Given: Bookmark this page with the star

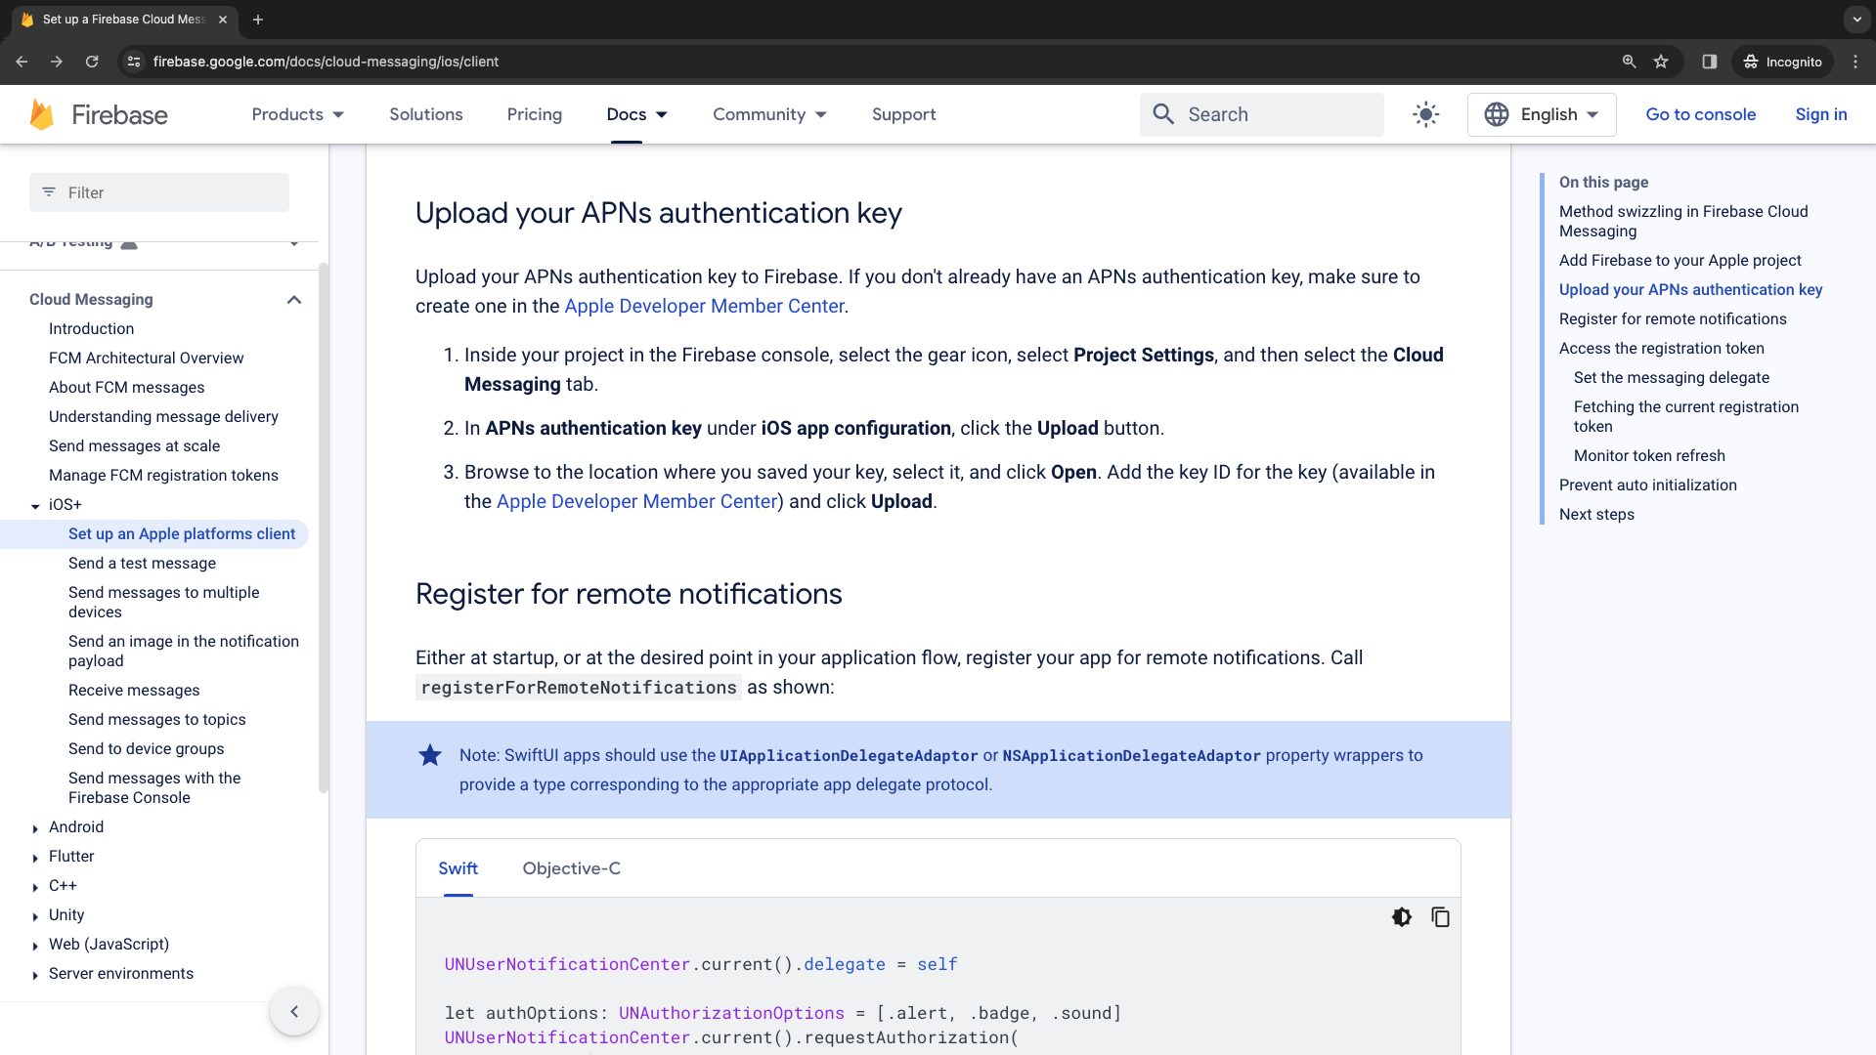Looking at the screenshot, I should pyautogui.click(x=1661, y=62).
